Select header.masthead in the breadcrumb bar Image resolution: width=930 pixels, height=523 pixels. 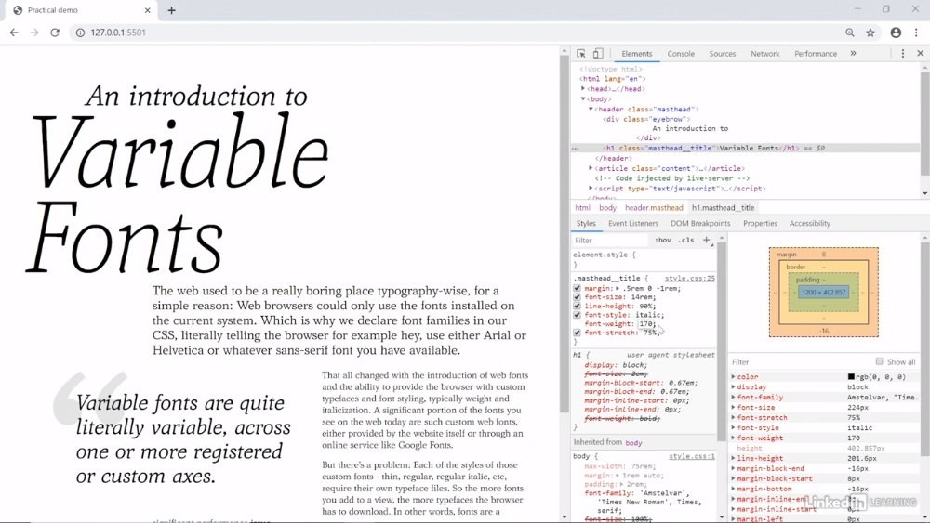654,208
